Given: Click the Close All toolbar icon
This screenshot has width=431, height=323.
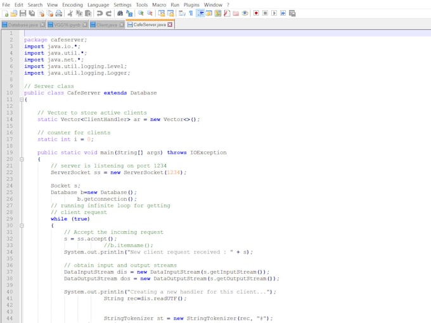Looking at the screenshot, I should (50, 13).
